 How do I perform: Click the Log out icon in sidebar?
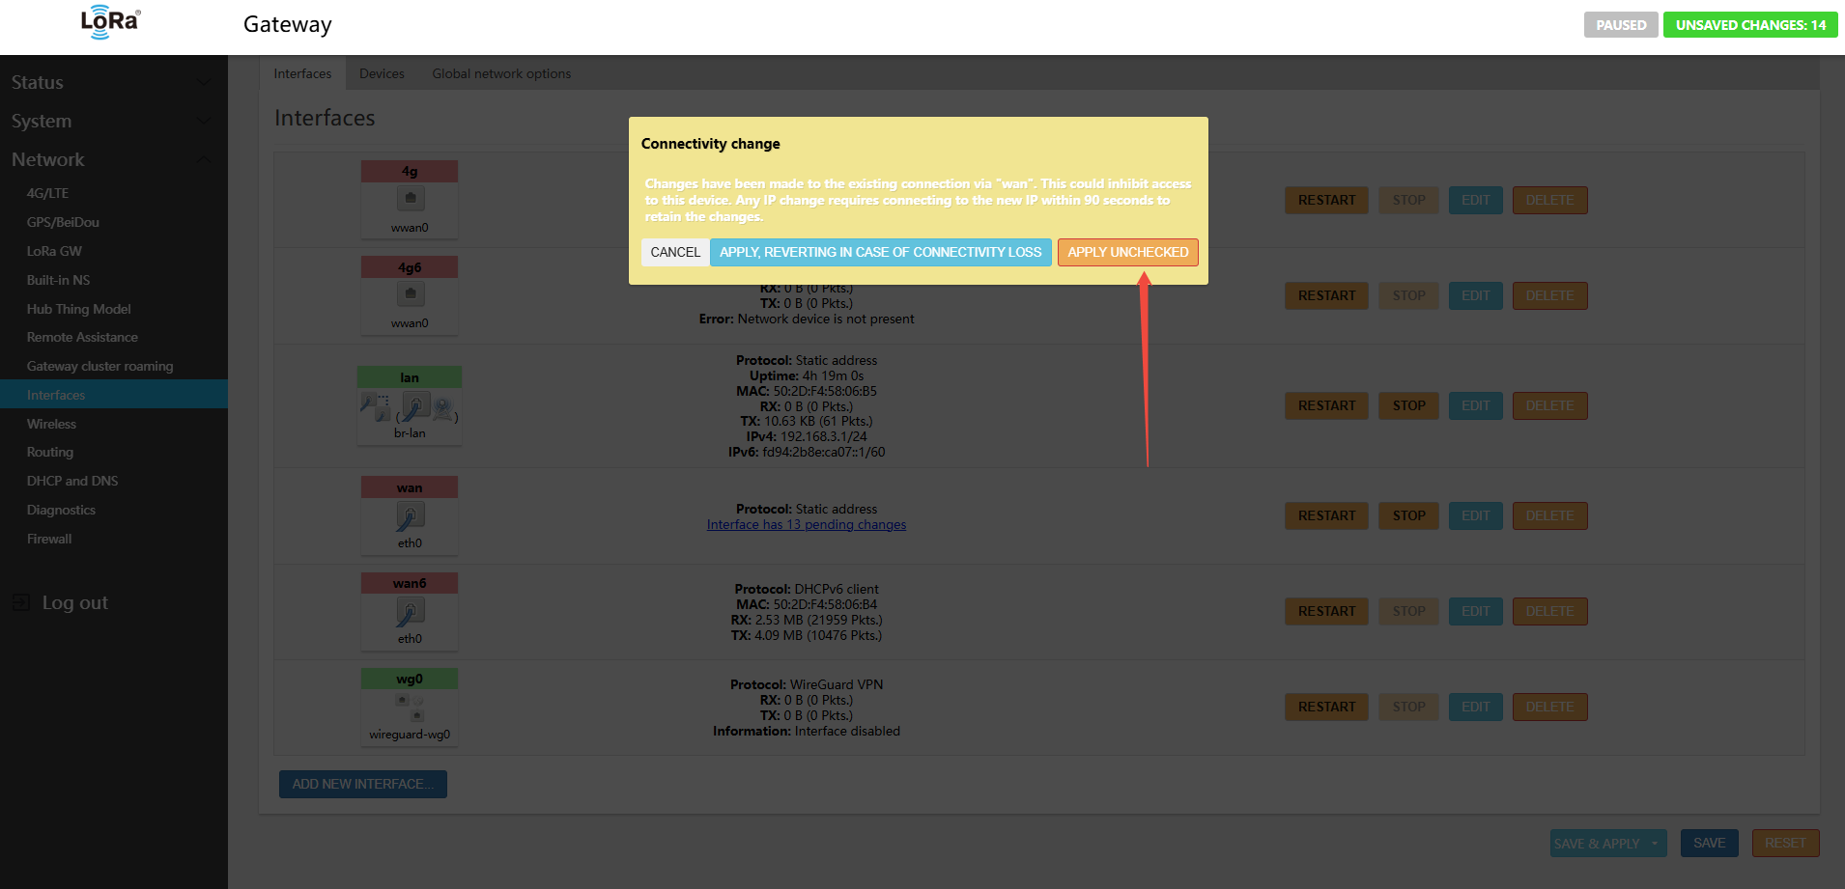pos(20,602)
